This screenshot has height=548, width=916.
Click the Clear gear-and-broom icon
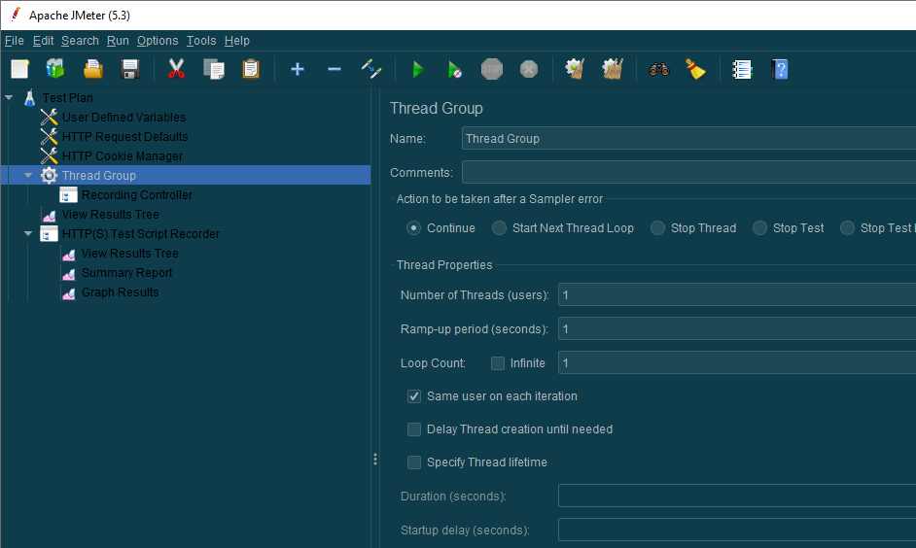(575, 69)
